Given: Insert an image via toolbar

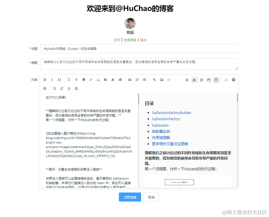Looking at the screenshot, I should click(x=162, y=80).
